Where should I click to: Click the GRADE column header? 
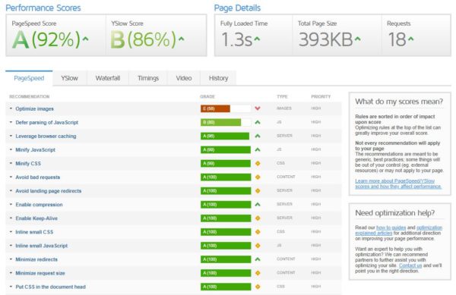(x=207, y=96)
